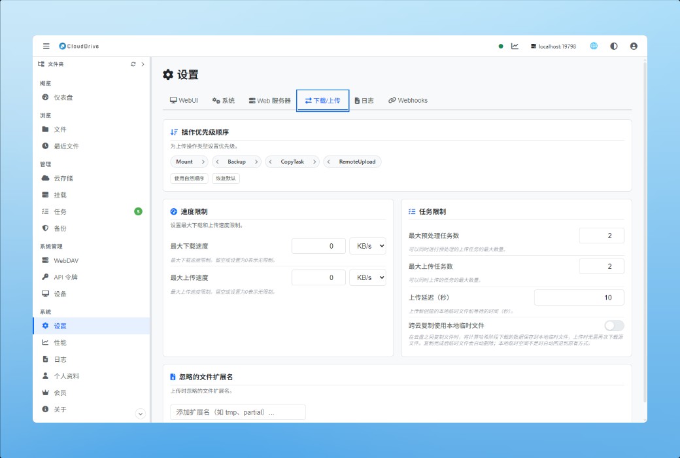
Task: Move Mount priority right with its arrow
Action: pos(203,162)
